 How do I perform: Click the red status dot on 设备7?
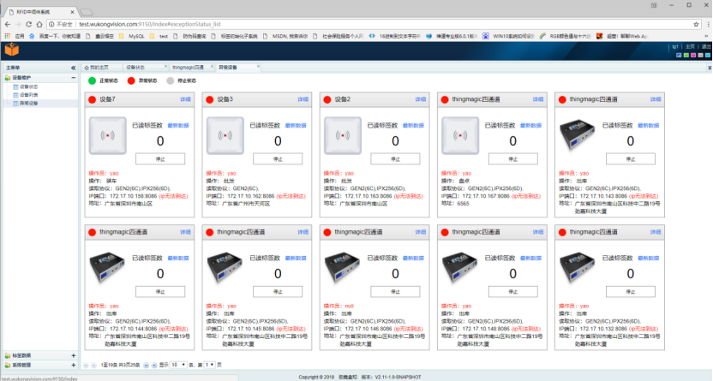[93, 99]
